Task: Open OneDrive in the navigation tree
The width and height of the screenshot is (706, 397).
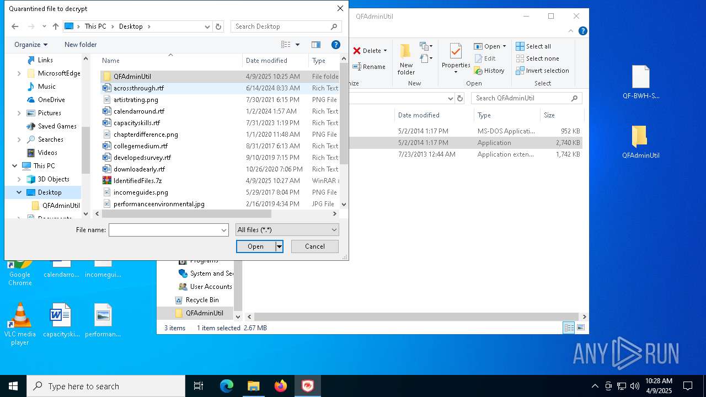Action: 51,100
